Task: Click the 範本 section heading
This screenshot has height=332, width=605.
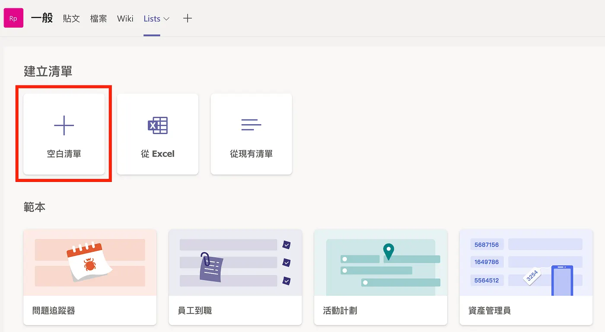Action: pos(35,207)
